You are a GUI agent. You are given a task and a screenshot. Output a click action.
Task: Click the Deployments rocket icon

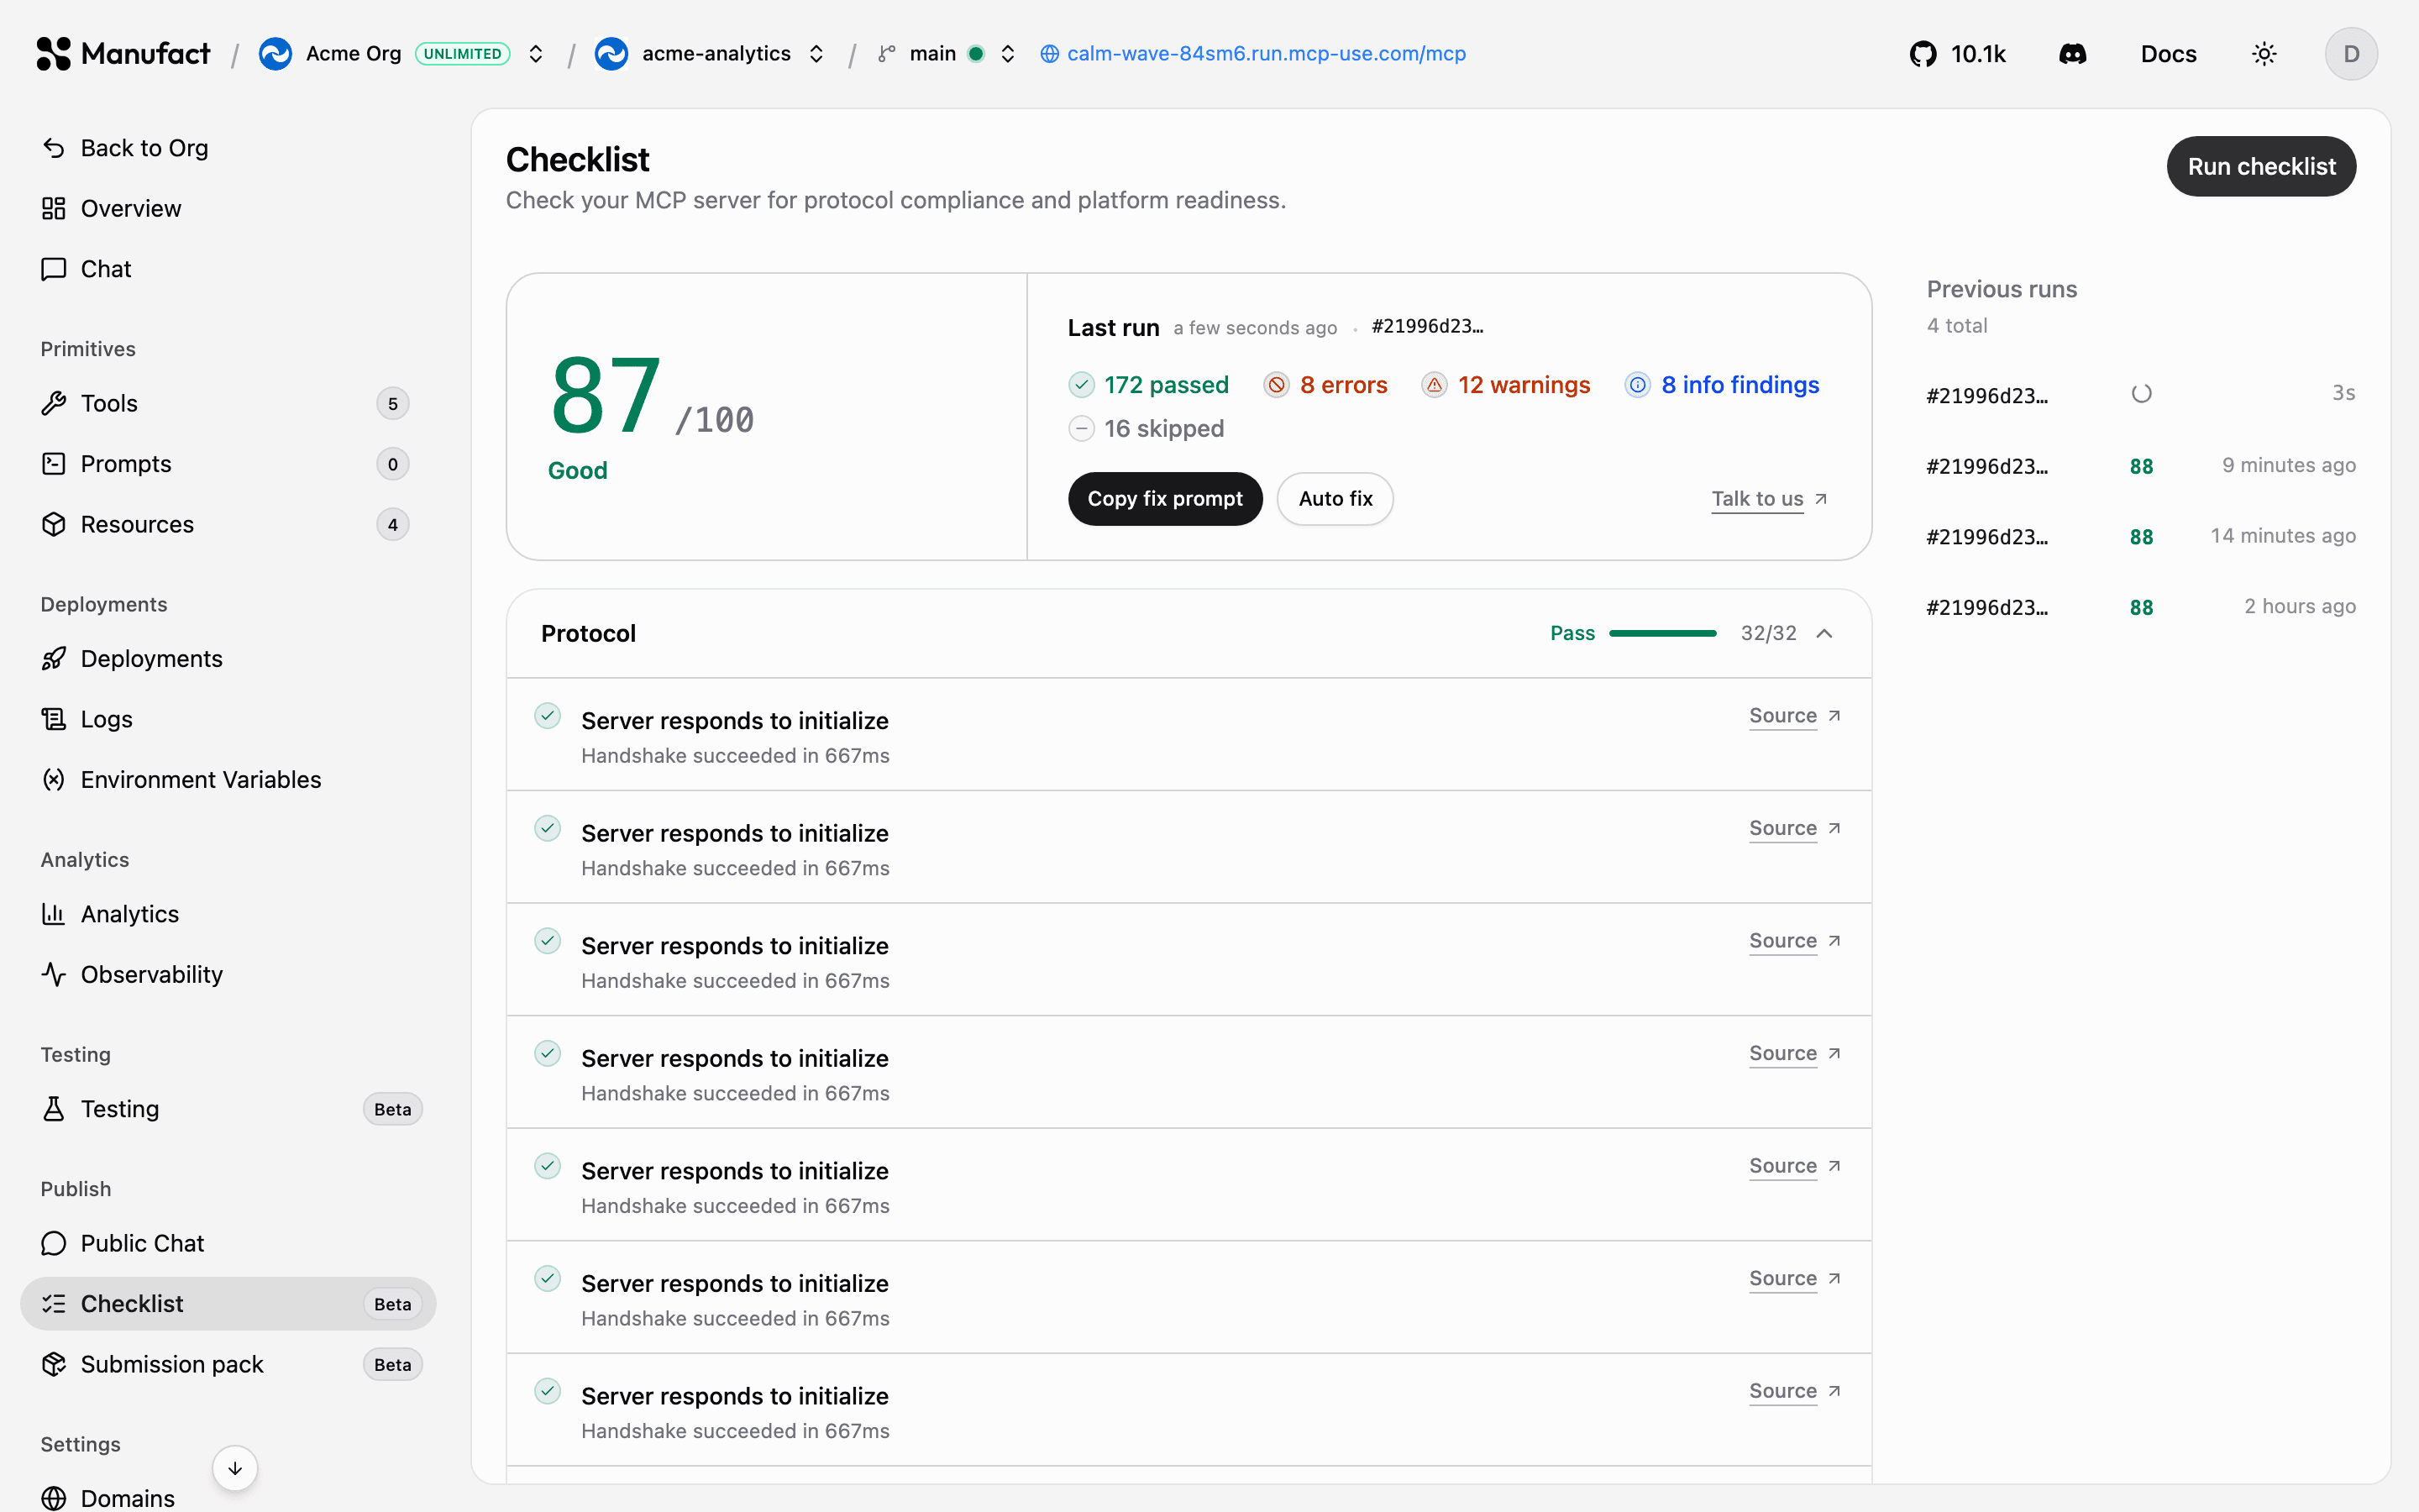pyautogui.click(x=54, y=659)
